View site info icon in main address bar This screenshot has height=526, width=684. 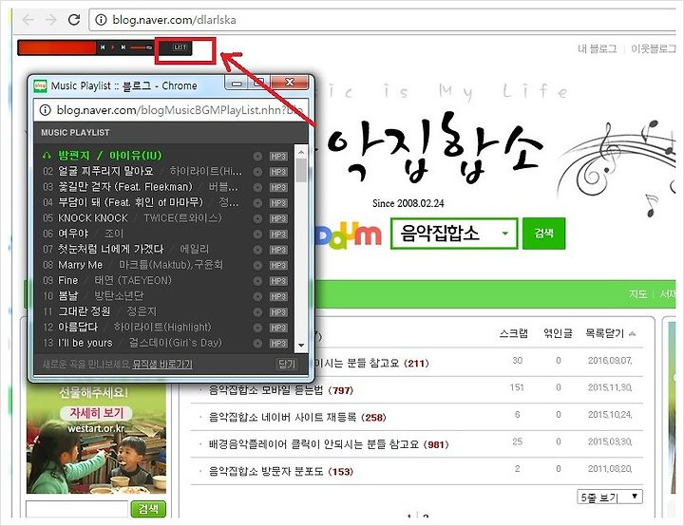point(101,20)
